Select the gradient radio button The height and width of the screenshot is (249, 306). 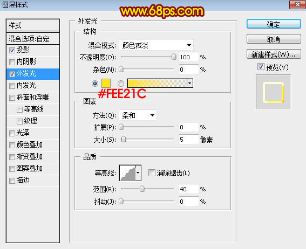pyautogui.click(x=120, y=84)
